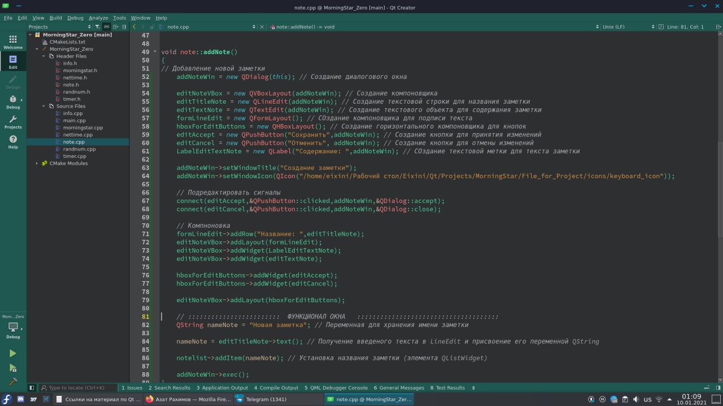Select nettime.h in Header Files
The height and width of the screenshot is (406, 723).
[75, 78]
